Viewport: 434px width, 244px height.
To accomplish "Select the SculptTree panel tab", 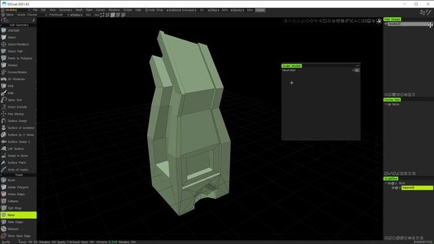I will [x=391, y=179].
